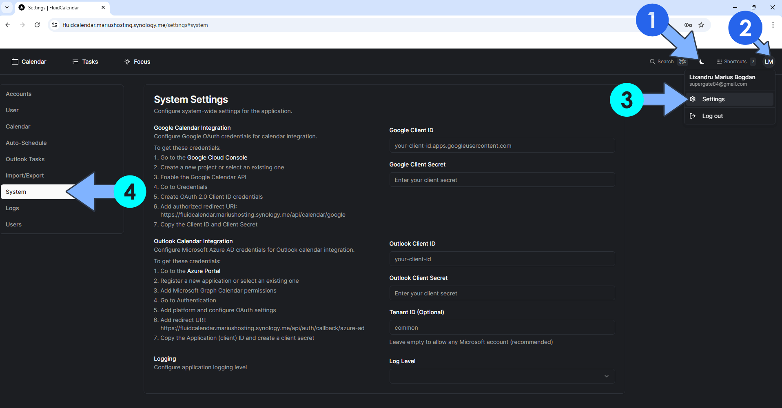Open Logs settings section
This screenshot has width=782, height=408.
62,208
